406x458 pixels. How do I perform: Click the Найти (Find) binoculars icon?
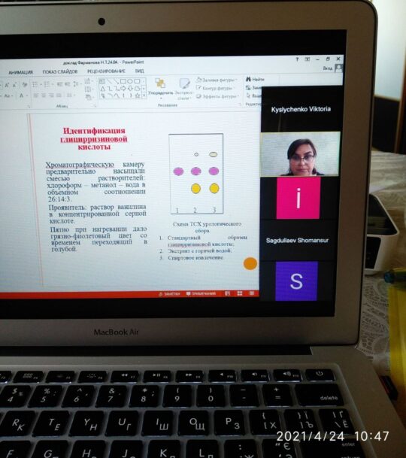point(249,79)
